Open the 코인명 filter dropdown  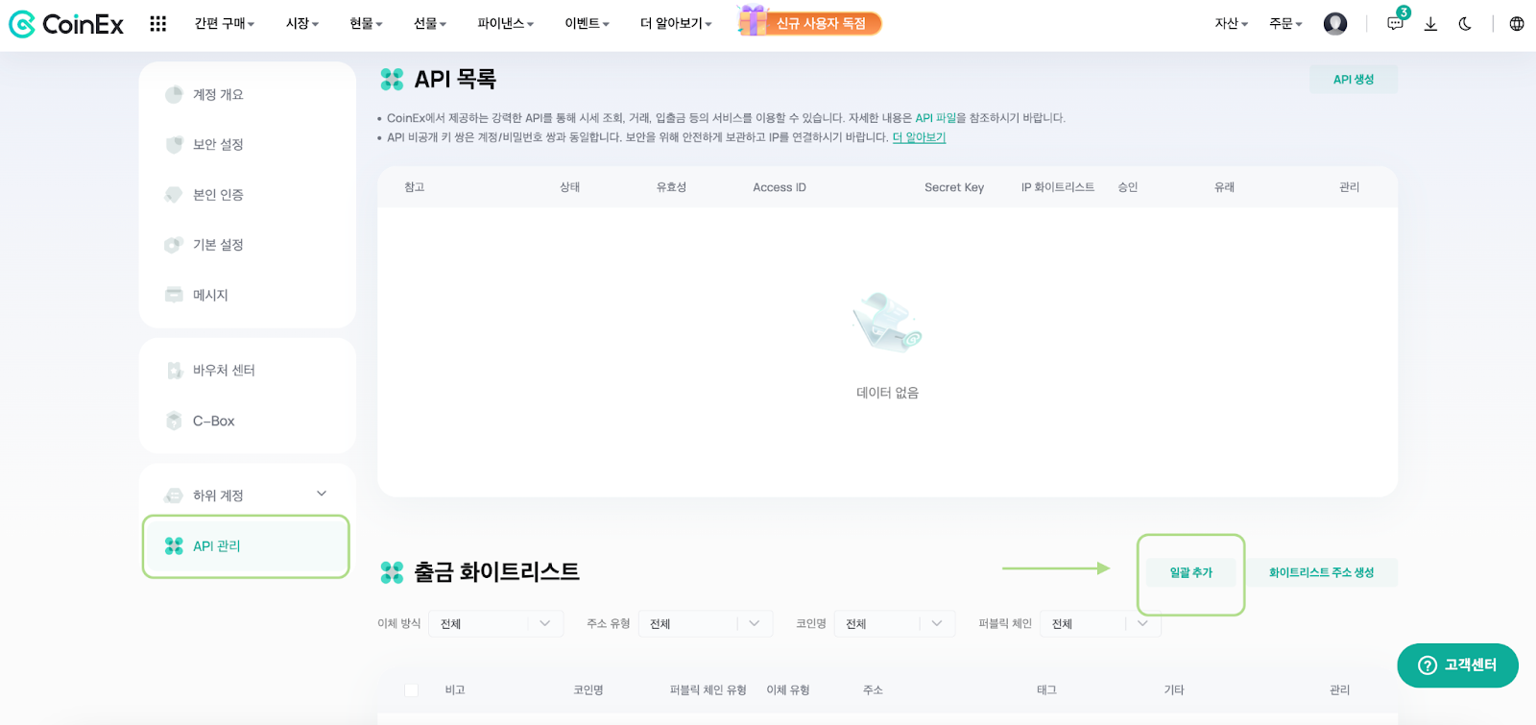tap(895, 624)
